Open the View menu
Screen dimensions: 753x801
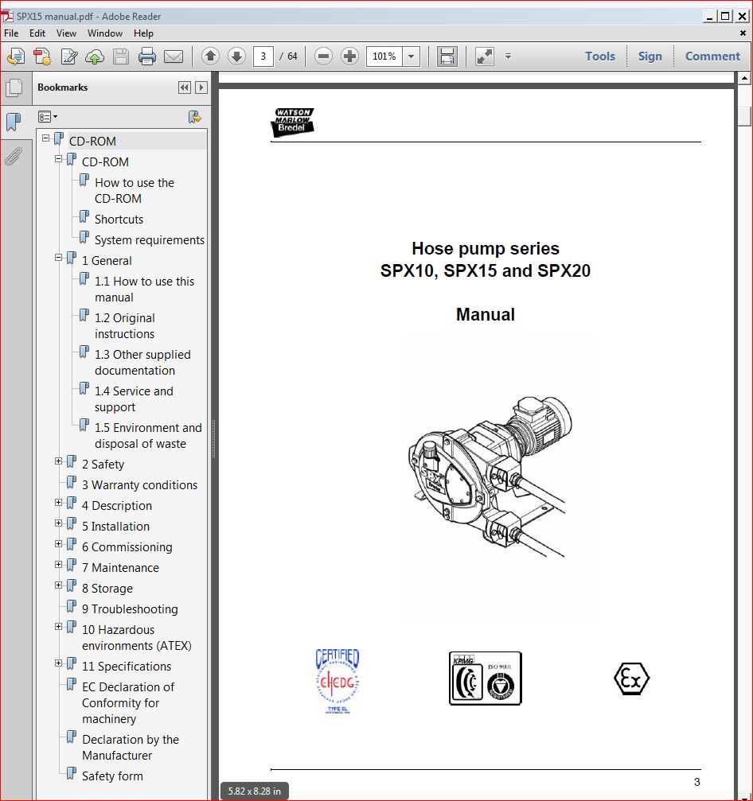click(x=66, y=33)
